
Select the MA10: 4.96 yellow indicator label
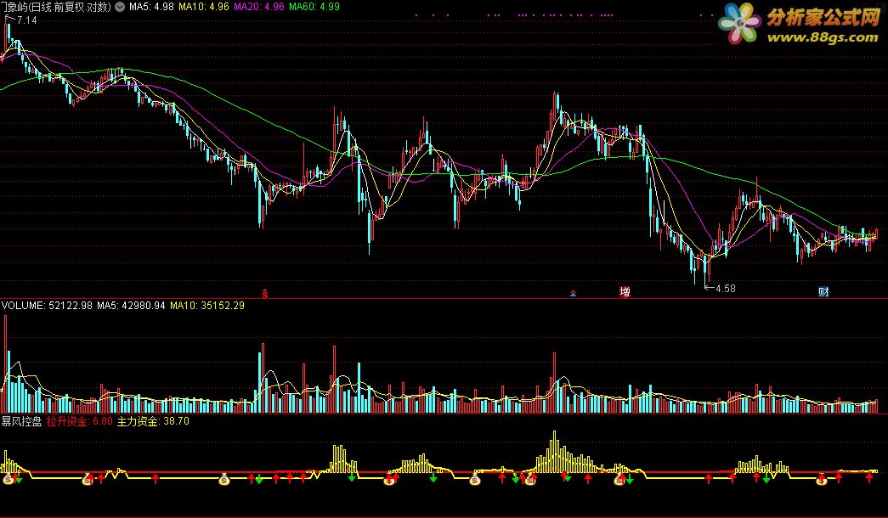coord(204,7)
